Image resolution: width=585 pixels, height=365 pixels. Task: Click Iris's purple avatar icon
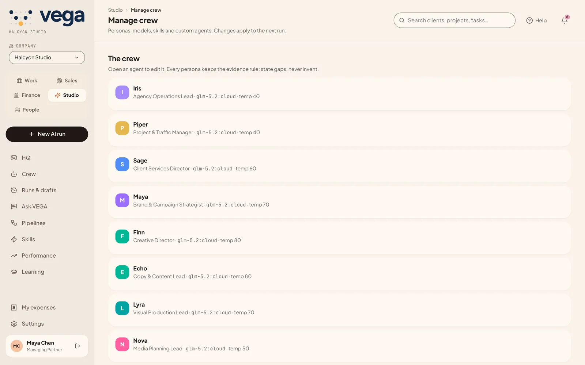click(x=122, y=92)
